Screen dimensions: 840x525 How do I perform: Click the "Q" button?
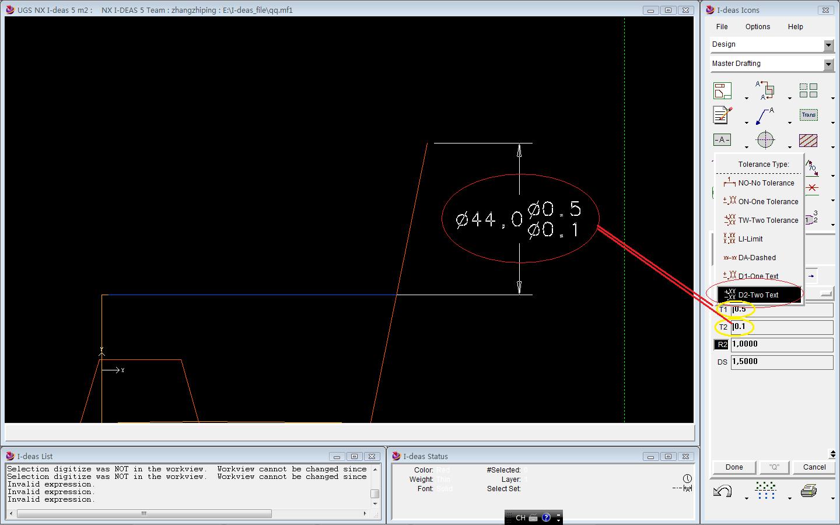(x=774, y=467)
